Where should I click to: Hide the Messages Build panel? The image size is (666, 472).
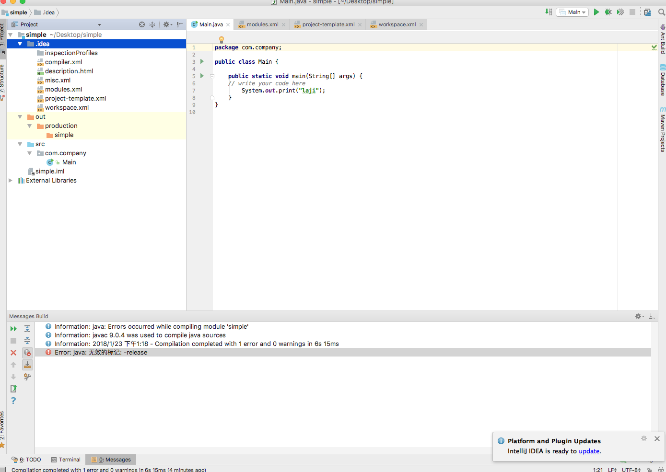tap(652, 316)
